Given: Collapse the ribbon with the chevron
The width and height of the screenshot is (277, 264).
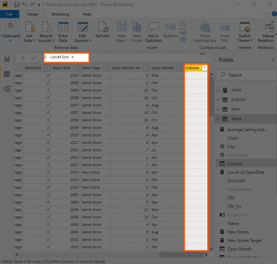Looking at the screenshot, I should click(x=266, y=14).
